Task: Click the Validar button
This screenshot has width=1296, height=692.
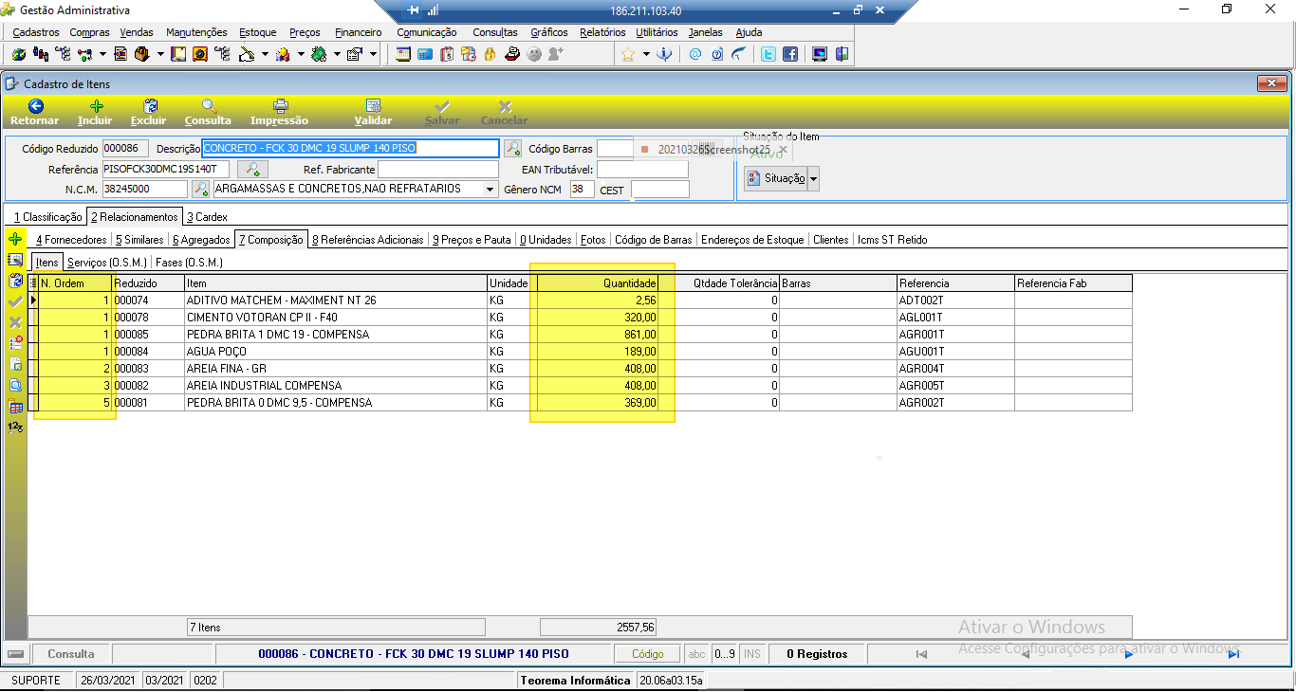Action: pyautogui.click(x=373, y=112)
